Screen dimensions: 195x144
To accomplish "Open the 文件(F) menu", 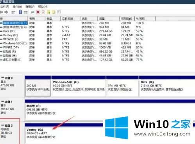I will tap(5, 7).
